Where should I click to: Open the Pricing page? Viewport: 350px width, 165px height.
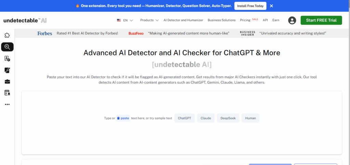tap(245, 20)
